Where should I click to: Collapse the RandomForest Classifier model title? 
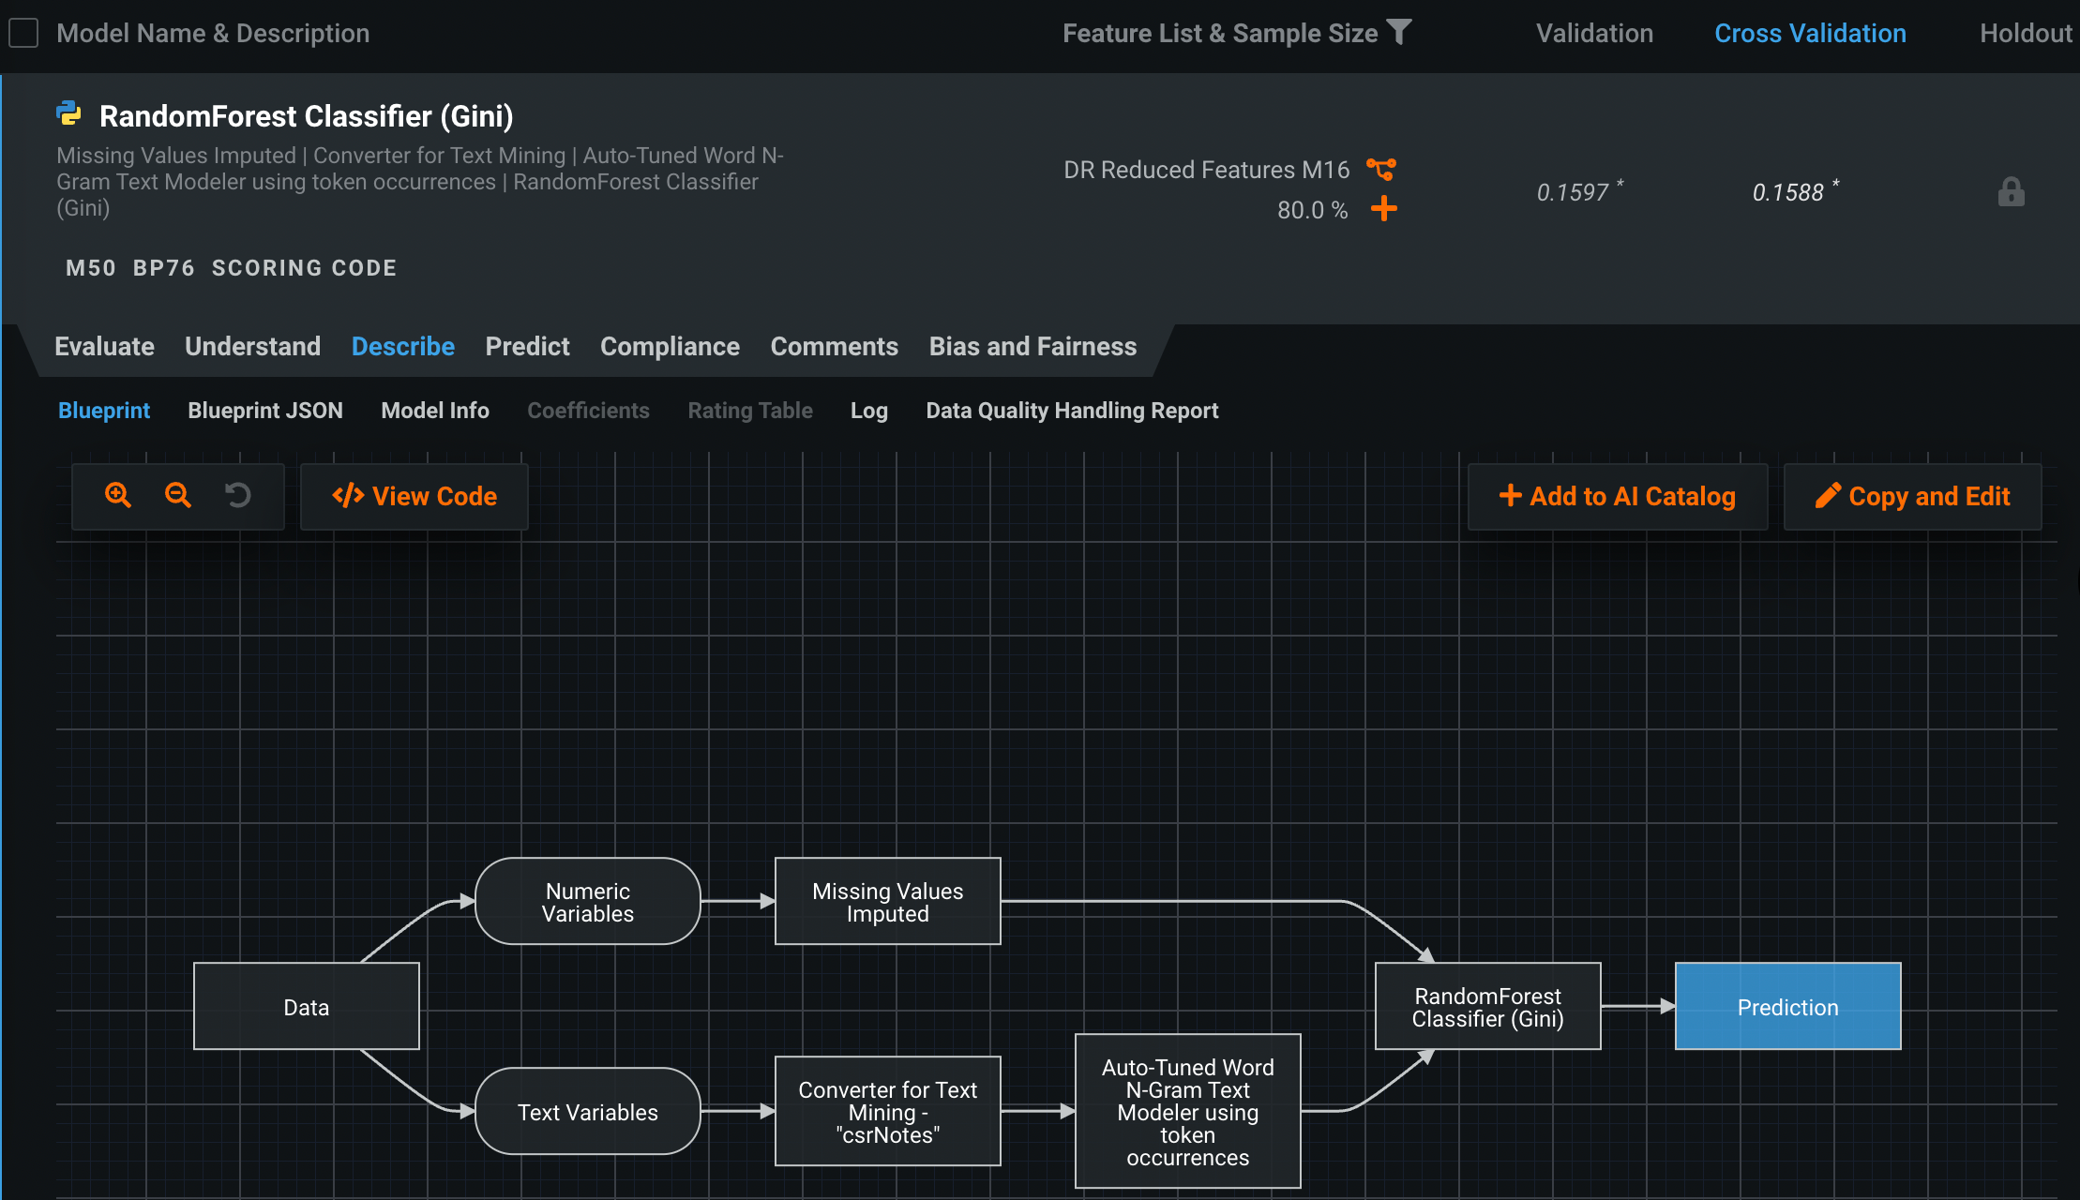coord(306,116)
